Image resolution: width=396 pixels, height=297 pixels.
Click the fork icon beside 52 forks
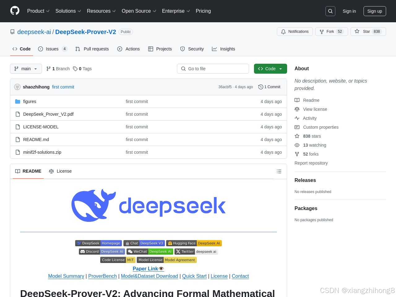click(297, 154)
